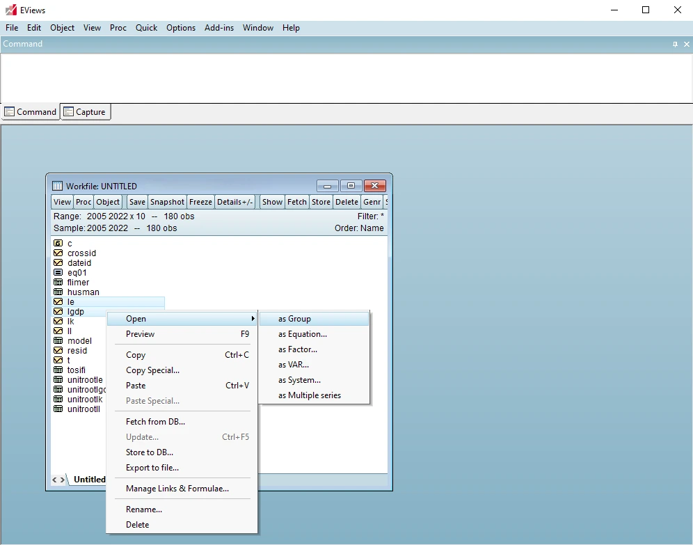Screen dimensions: 693x545
Task: Open the Proc dropdown in workfile toolbar
Action: point(83,202)
